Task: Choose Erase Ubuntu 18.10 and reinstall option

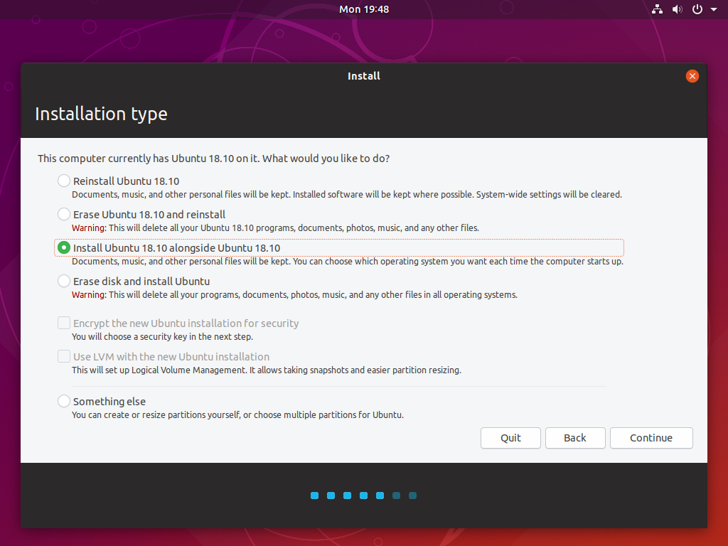Action: click(63, 214)
